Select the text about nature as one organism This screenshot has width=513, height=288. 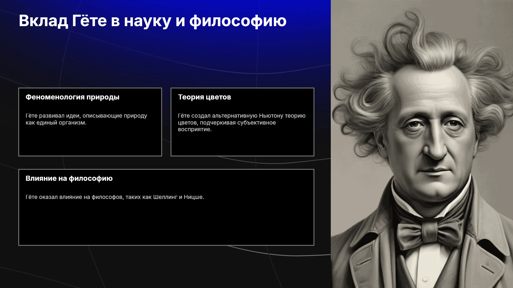click(x=86, y=119)
